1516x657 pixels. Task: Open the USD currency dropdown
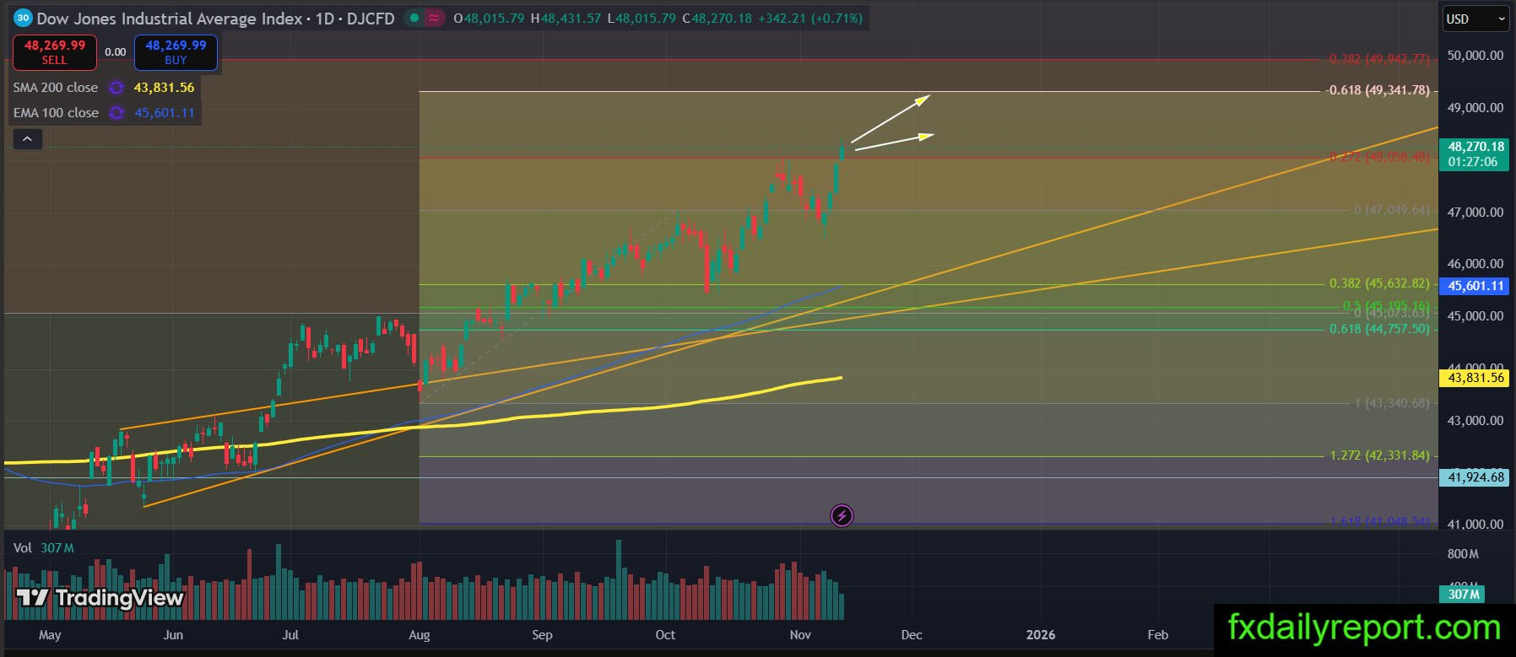1475,19
